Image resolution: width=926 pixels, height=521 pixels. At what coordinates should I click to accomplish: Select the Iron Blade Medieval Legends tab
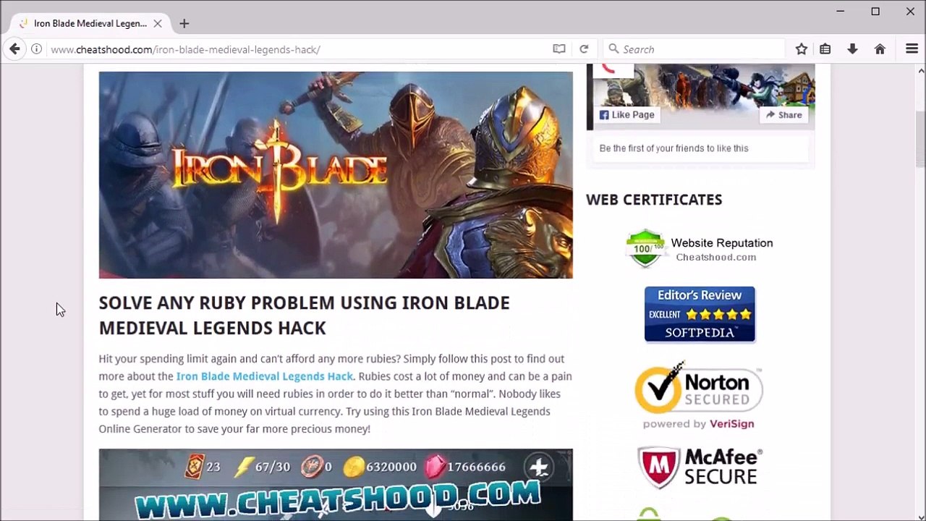pyautogui.click(x=90, y=23)
